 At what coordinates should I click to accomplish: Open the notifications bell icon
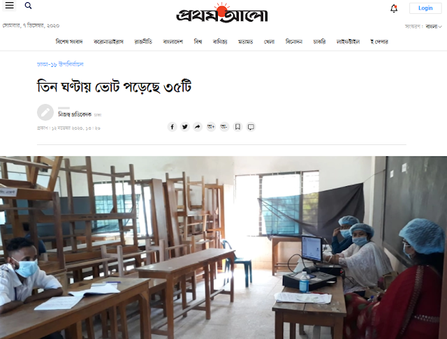coord(394,8)
